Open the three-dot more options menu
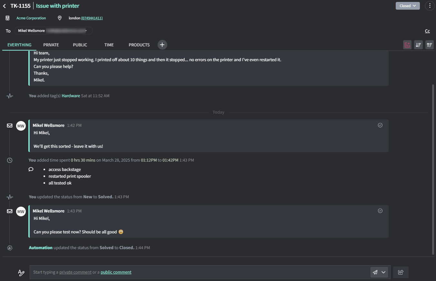 (430, 6)
